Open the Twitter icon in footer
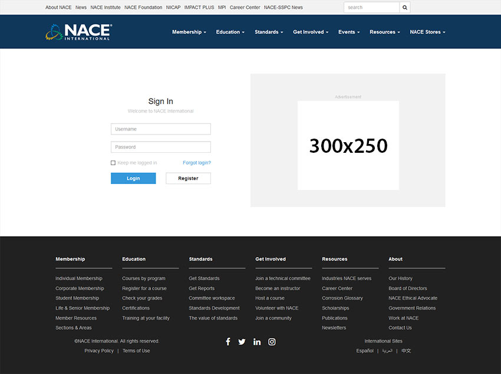This screenshot has height=374, width=501. coord(242,342)
